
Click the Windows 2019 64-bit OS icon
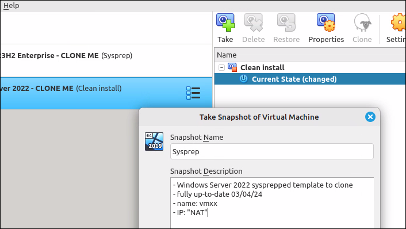click(x=154, y=142)
